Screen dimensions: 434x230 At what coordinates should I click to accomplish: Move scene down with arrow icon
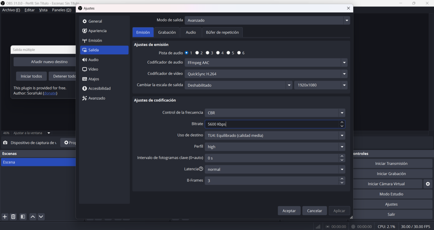41,217
